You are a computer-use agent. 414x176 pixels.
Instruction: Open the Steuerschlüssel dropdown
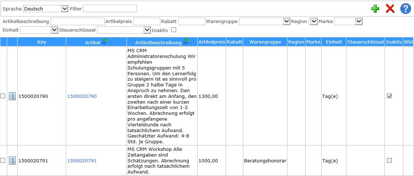(x=124, y=30)
